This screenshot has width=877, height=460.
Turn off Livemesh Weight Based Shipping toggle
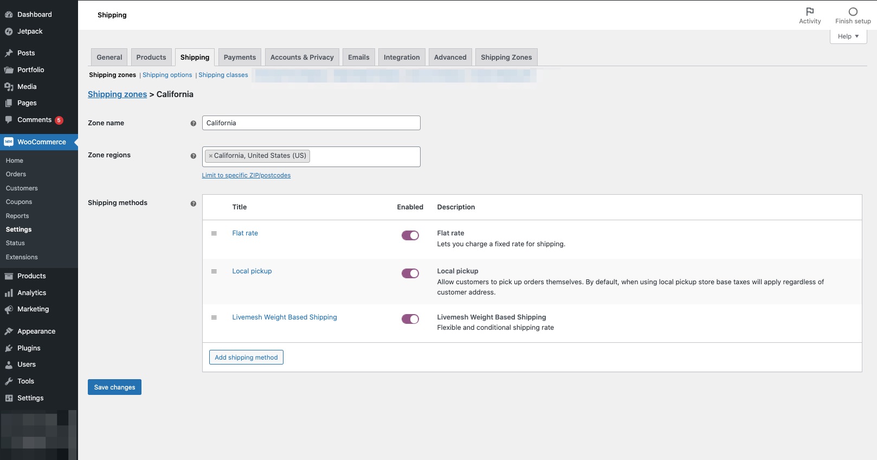(x=410, y=319)
